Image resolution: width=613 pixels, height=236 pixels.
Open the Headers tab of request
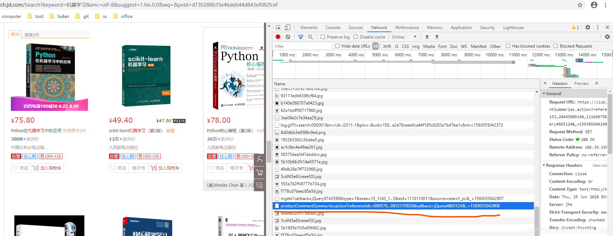coord(560,84)
